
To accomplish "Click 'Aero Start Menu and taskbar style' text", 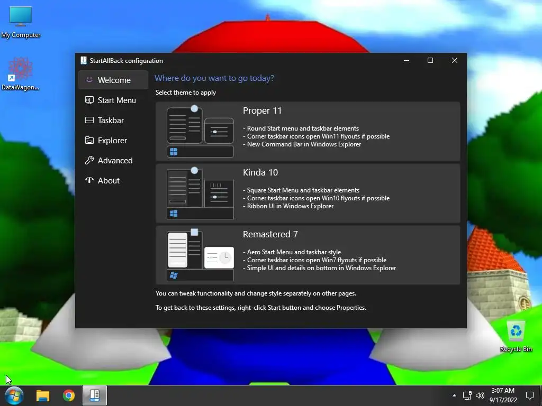I will coord(294,252).
